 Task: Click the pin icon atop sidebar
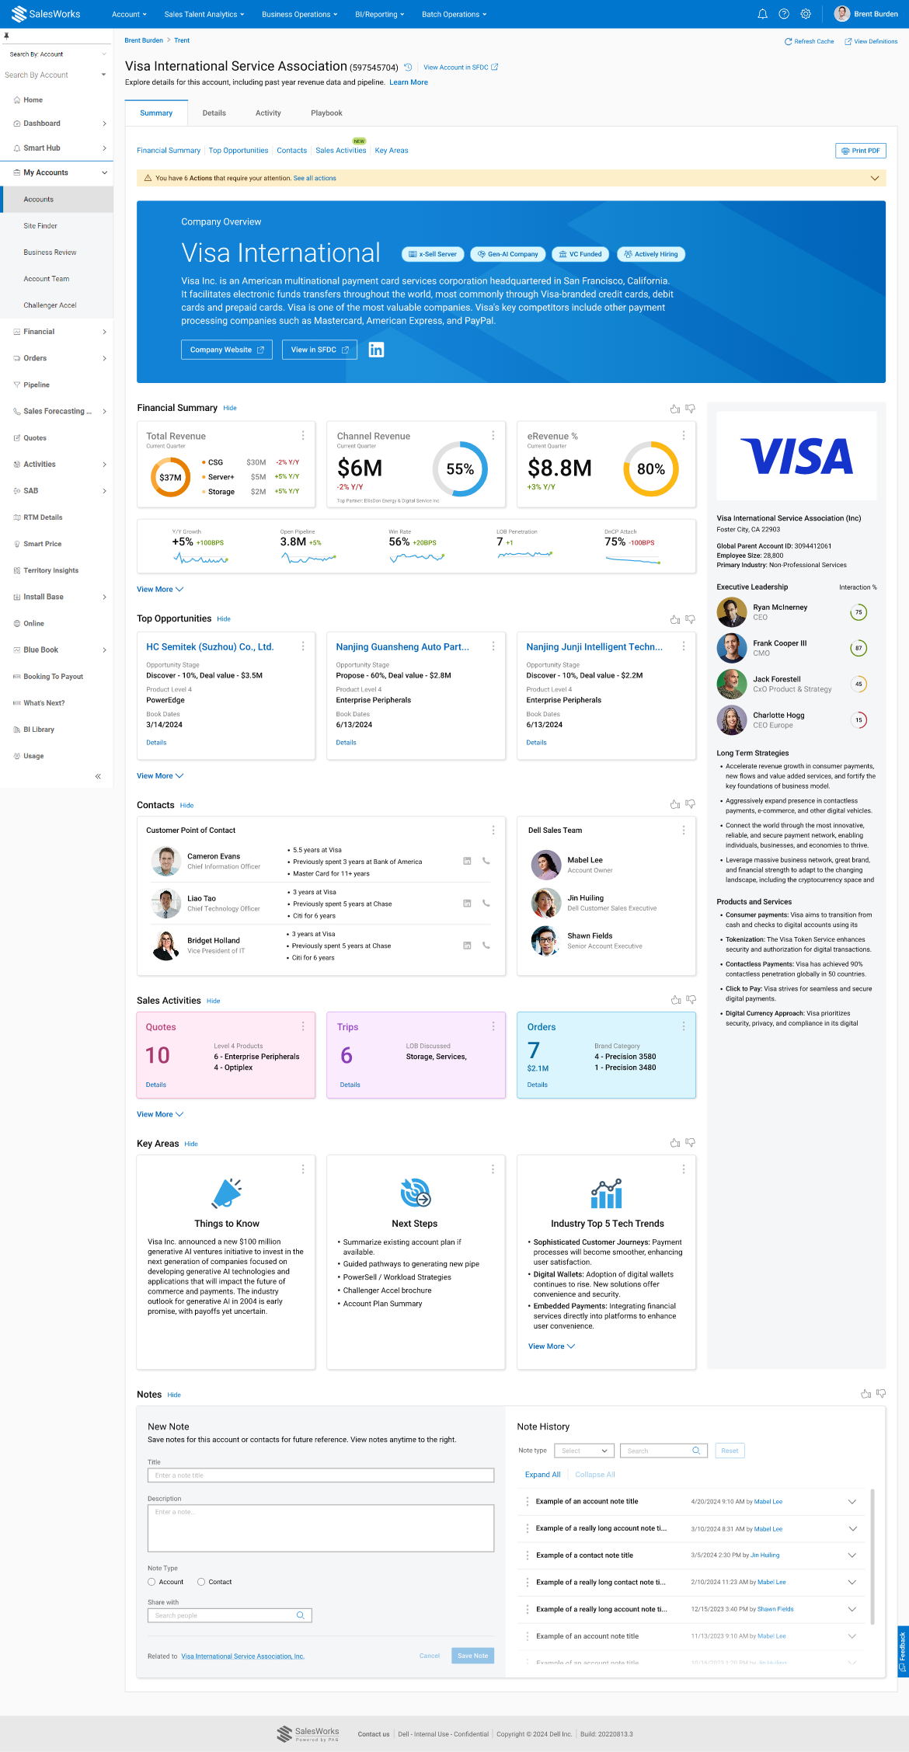(x=6, y=36)
